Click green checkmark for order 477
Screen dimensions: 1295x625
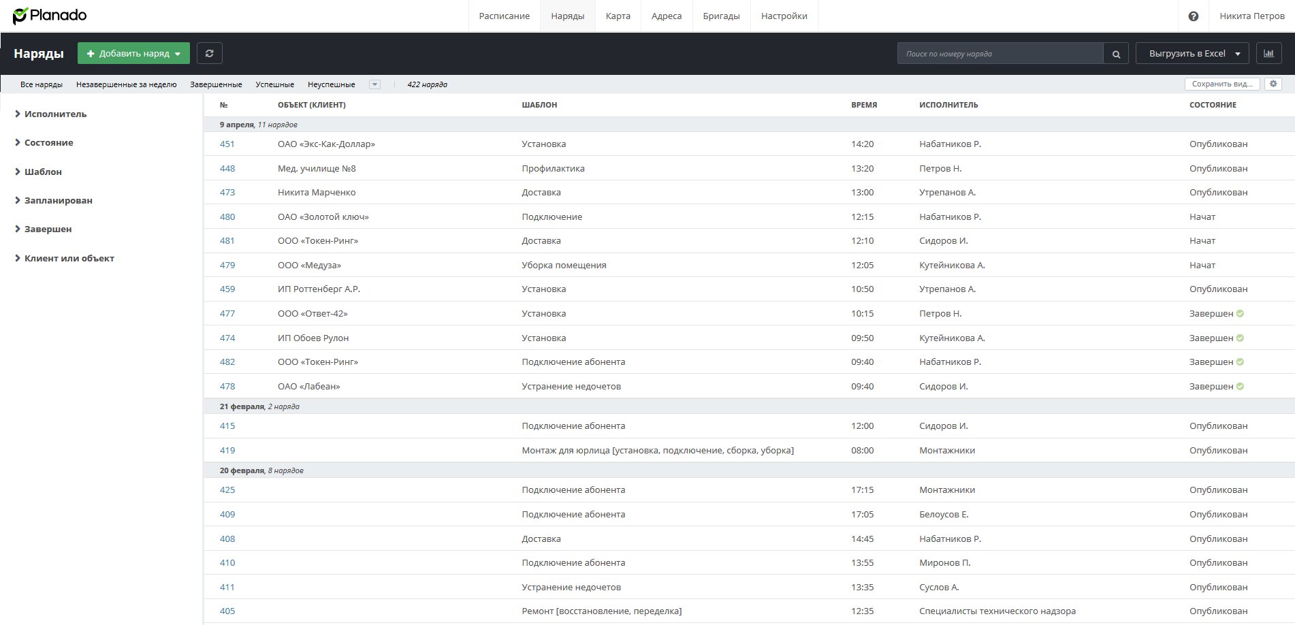[x=1240, y=314]
